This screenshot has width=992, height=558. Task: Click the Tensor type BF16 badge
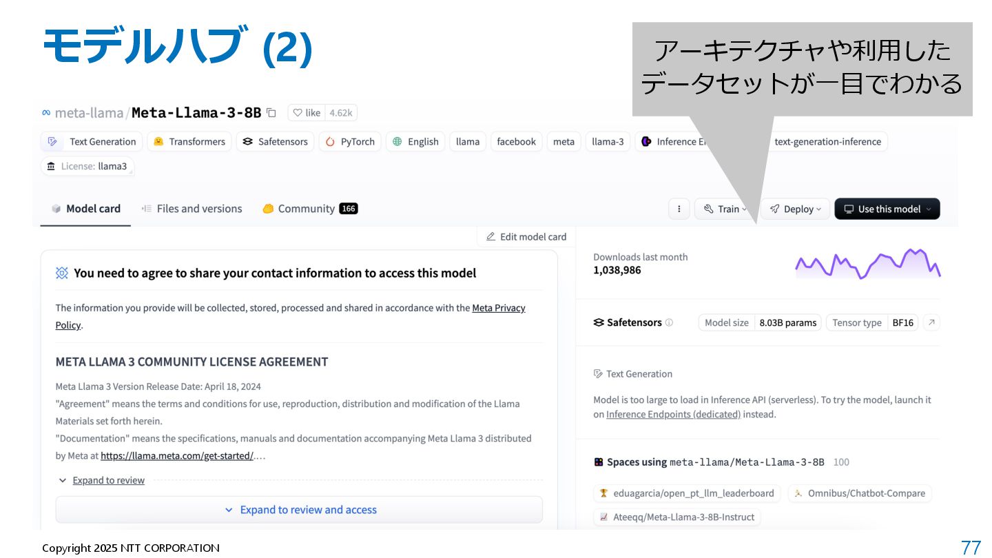(x=871, y=322)
